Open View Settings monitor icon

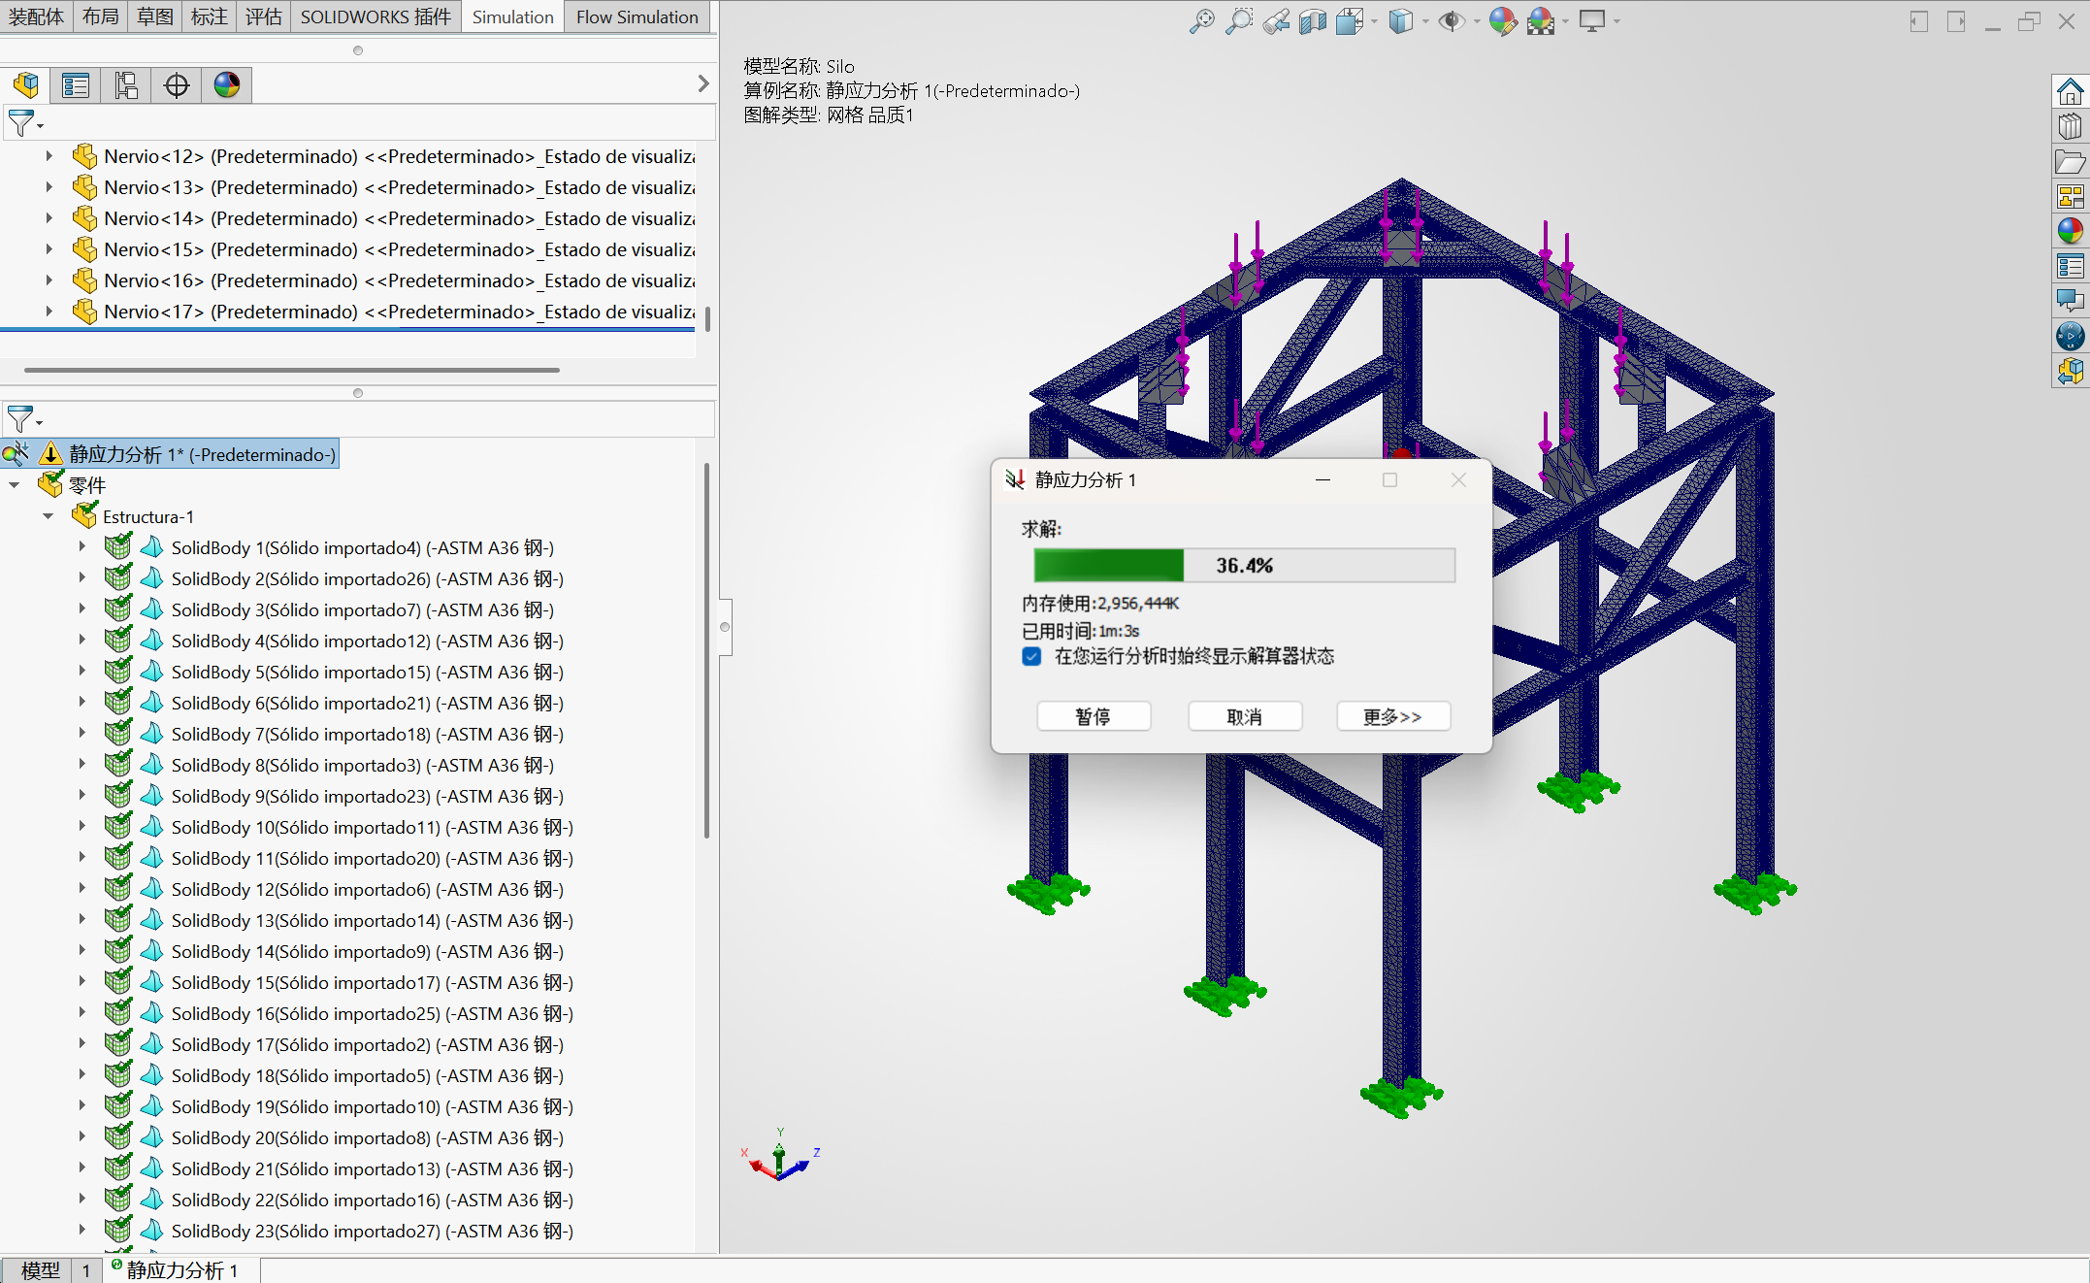pos(1592,20)
